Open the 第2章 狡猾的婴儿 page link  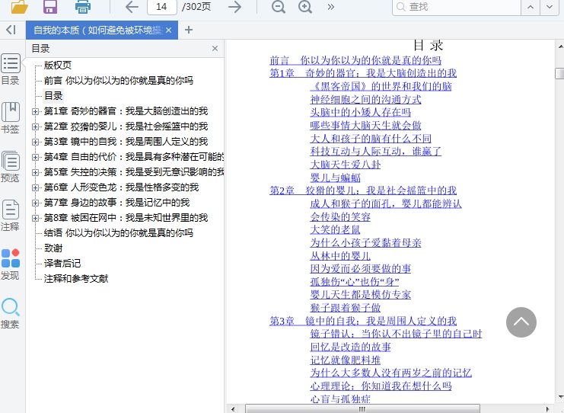pyautogui.click(x=363, y=190)
